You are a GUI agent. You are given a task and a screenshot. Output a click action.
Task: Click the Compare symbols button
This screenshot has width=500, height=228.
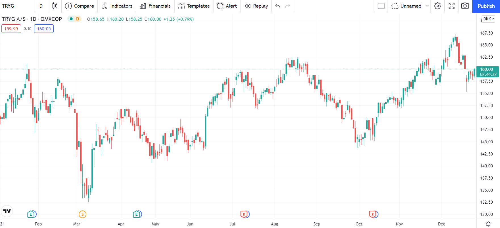click(x=80, y=6)
